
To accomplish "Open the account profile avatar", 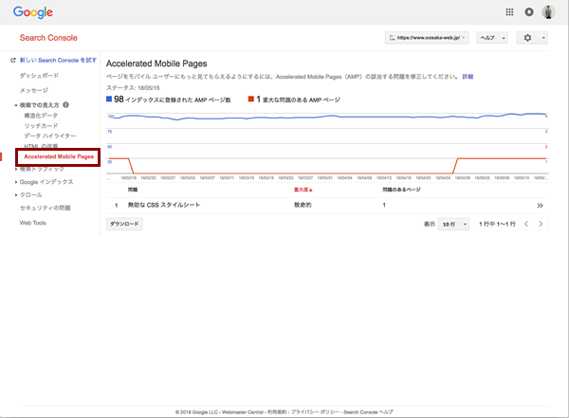I will pyautogui.click(x=548, y=12).
